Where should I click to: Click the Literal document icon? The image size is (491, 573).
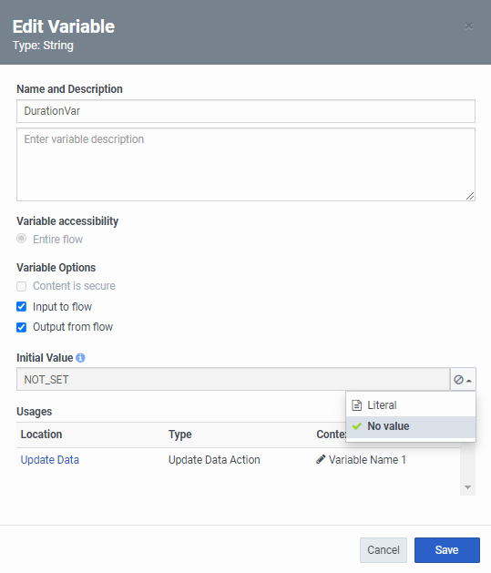tap(356, 405)
